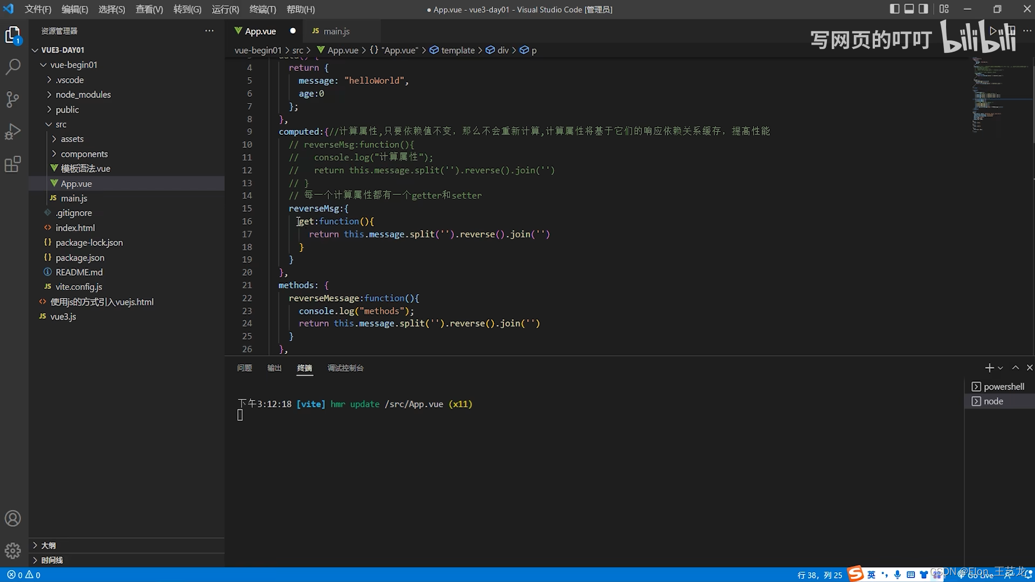Screen dimensions: 1035x582
Task: Select the powershell terminal entry
Action: click(x=1003, y=387)
